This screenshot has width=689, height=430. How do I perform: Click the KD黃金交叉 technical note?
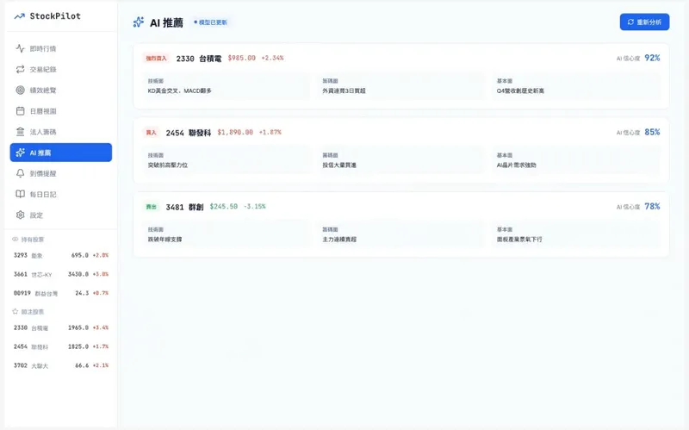180,91
